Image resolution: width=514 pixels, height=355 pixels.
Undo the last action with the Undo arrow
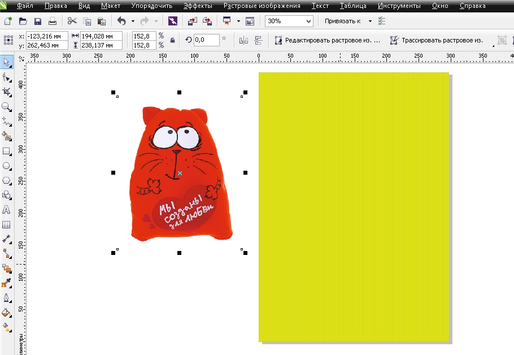121,21
